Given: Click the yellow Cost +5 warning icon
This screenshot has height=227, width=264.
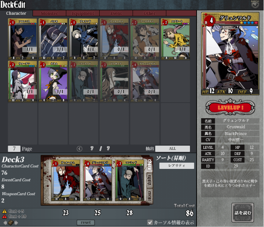Looking at the screenshot, I should [x=4, y=211].
